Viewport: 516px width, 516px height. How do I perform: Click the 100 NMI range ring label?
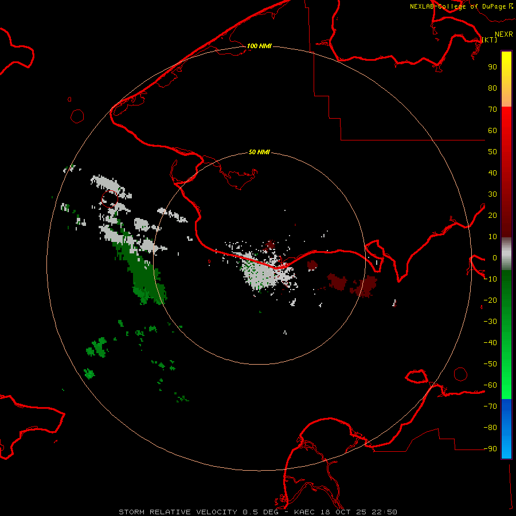[259, 46]
